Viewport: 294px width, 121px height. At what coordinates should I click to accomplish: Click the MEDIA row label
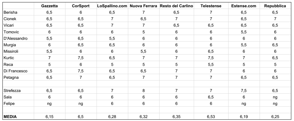(10, 117)
